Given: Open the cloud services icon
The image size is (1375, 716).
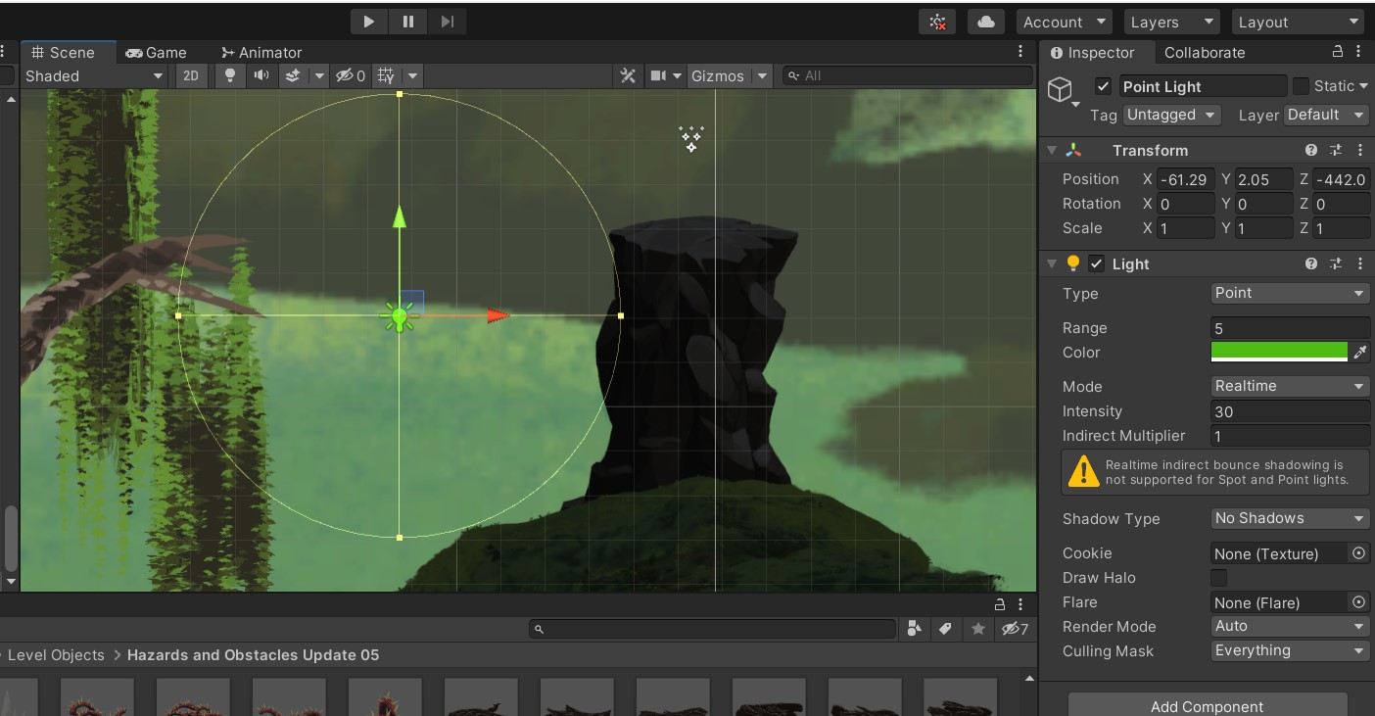Looking at the screenshot, I should tap(986, 22).
